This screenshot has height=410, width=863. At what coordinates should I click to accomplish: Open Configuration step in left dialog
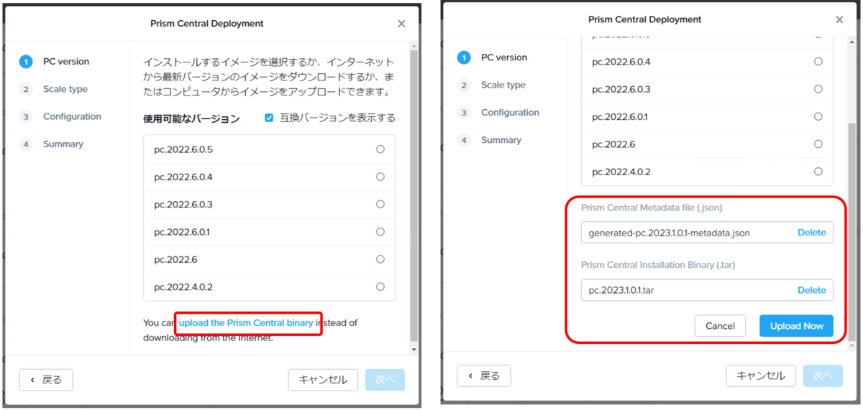click(x=61, y=116)
